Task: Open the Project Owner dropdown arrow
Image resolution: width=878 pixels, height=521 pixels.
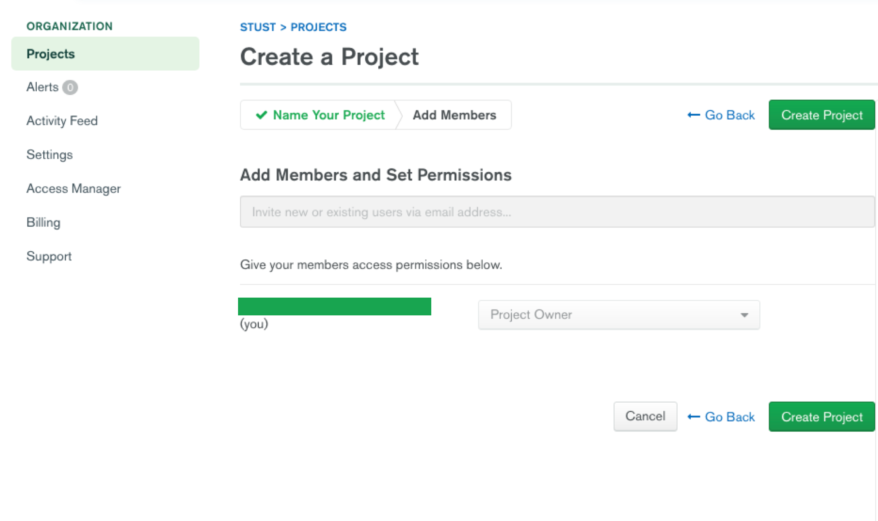Action: (x=744, y=315)
